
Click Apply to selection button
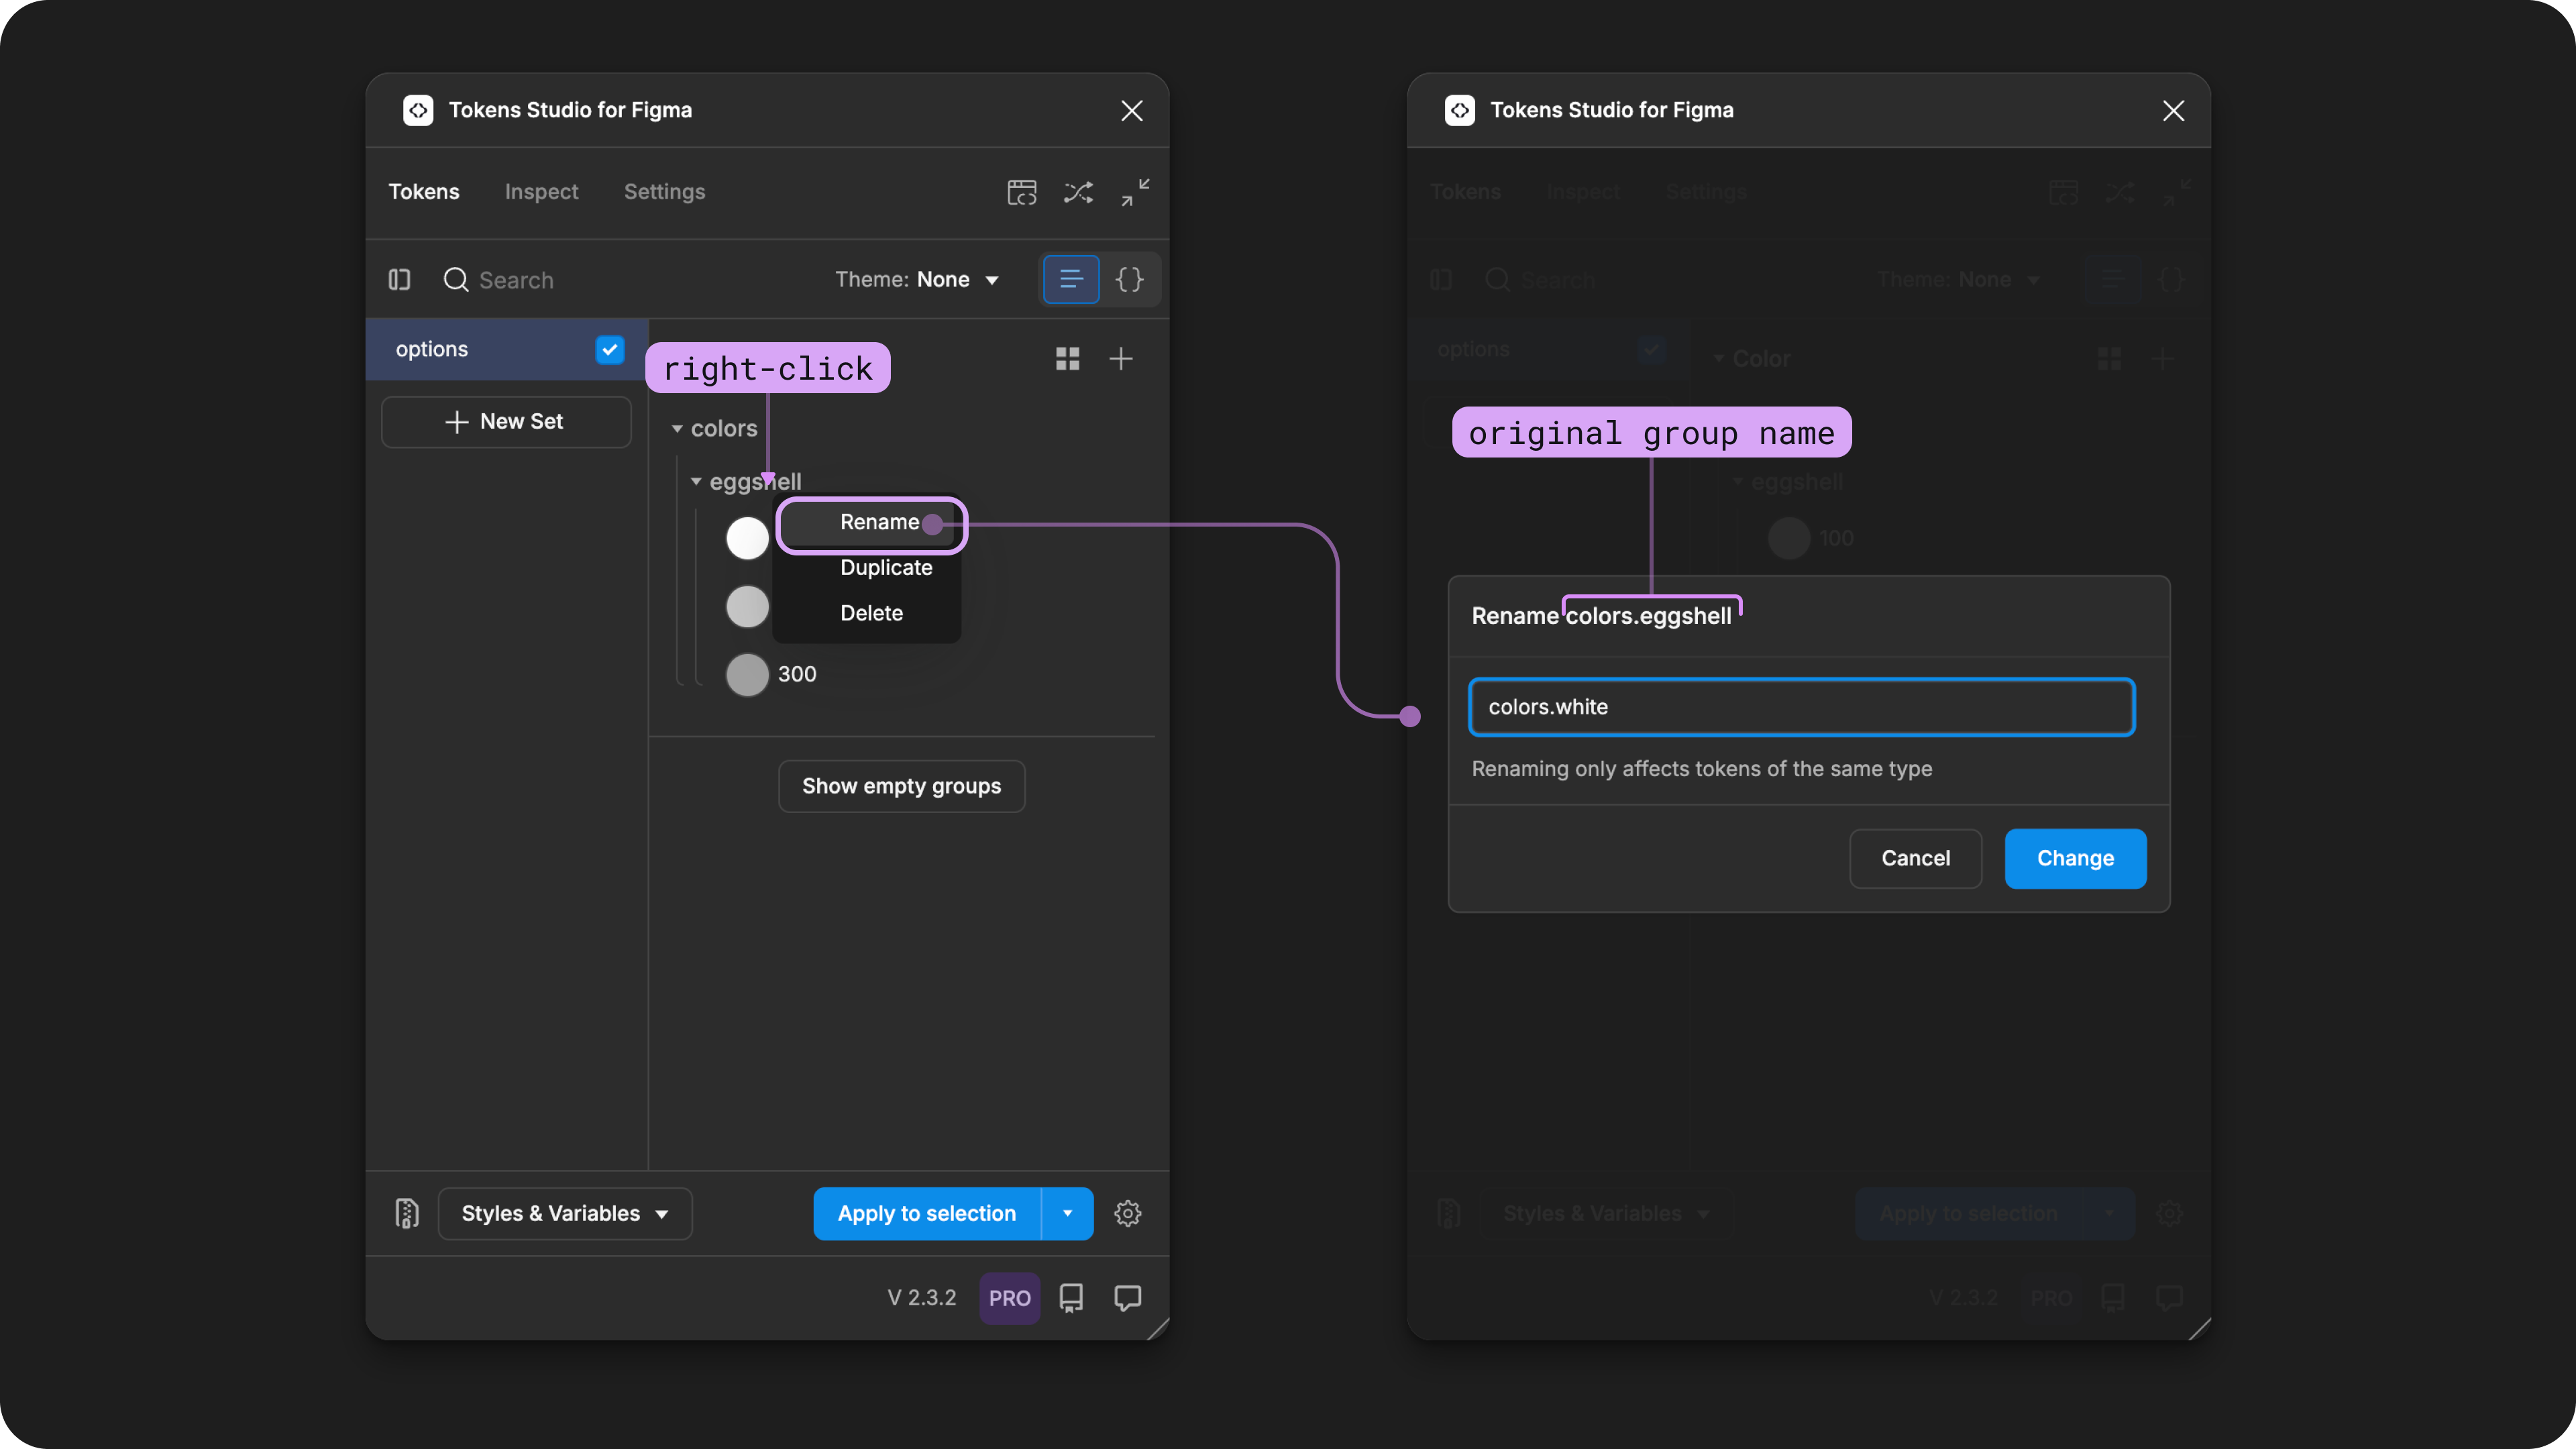(927, 1213)
